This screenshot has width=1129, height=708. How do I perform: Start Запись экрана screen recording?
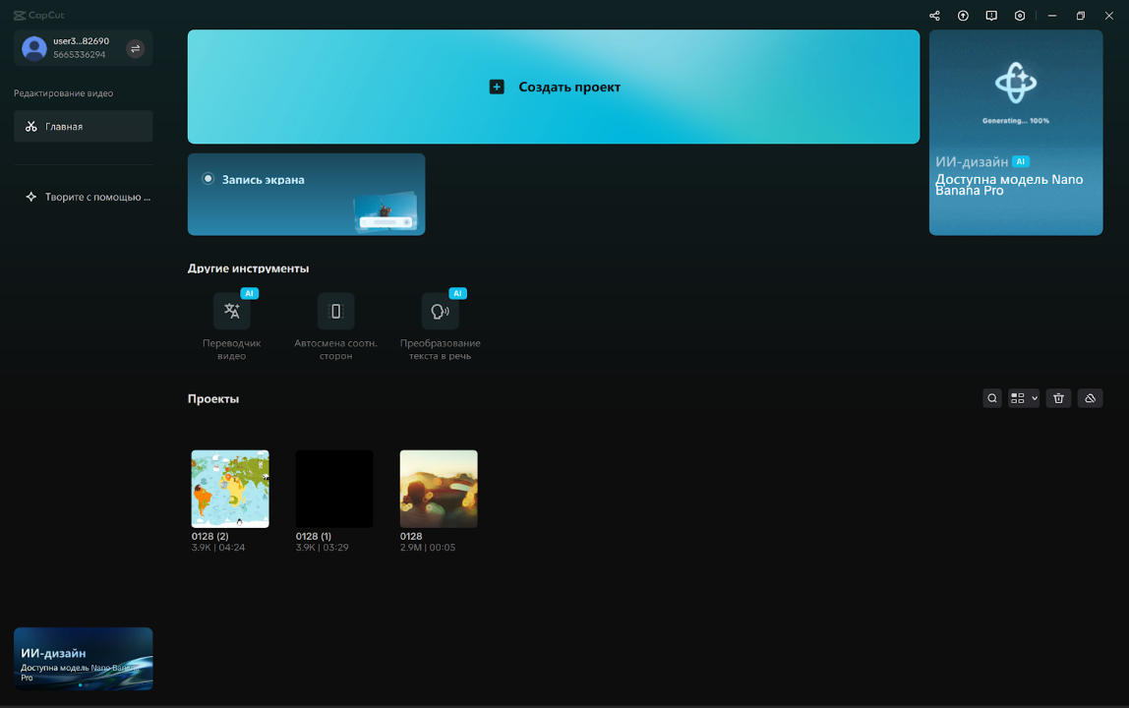click(x=306, y=194)
